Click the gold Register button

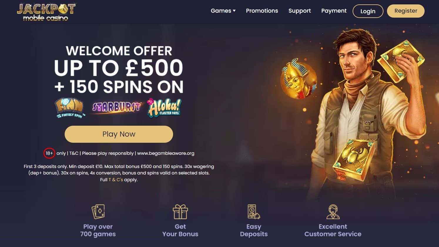point(406,11)
